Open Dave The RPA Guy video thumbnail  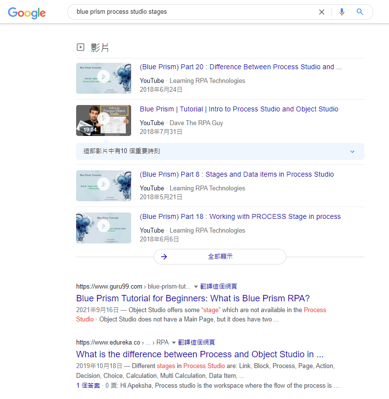coord(104,120)
